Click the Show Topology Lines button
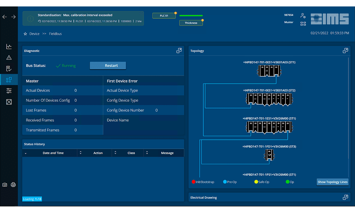This screenshot has height=213, width=355. point(332,182)
